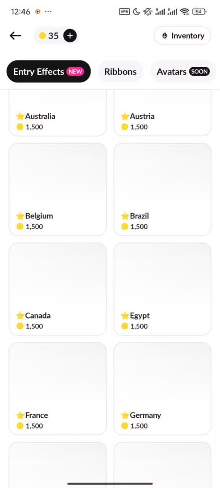The height and width of the screenshot is (488, 220).
Task: Tap the back arrow icon
Action: click(x=15, y=35)
